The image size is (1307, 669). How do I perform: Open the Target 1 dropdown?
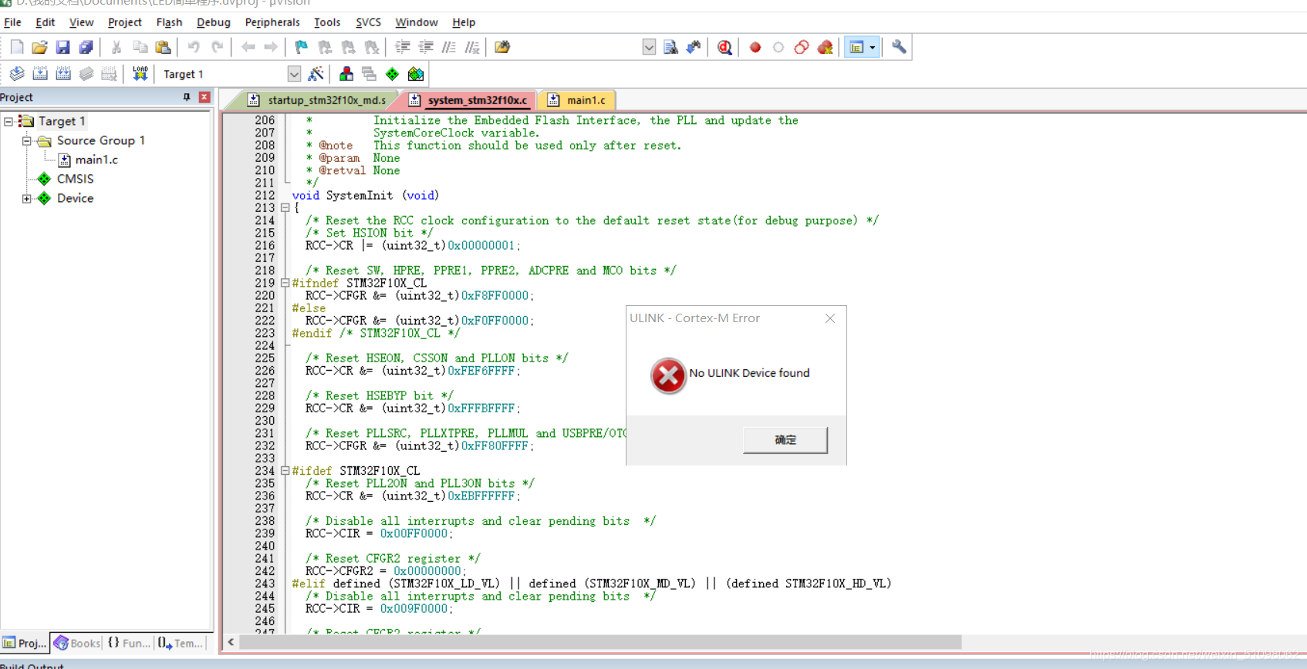click(x=294, y=74)
